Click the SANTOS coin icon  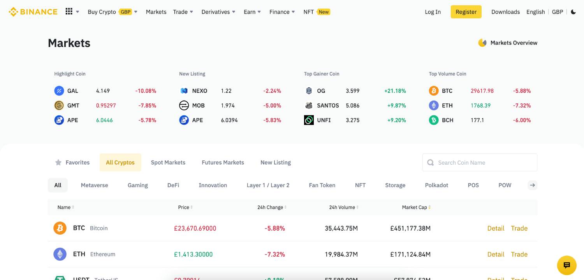coord(309,105)
